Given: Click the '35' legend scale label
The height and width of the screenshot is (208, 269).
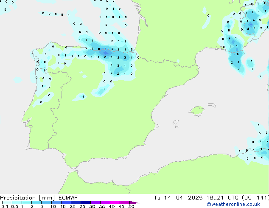Looking at the screenshot, I should coord(102,206).
